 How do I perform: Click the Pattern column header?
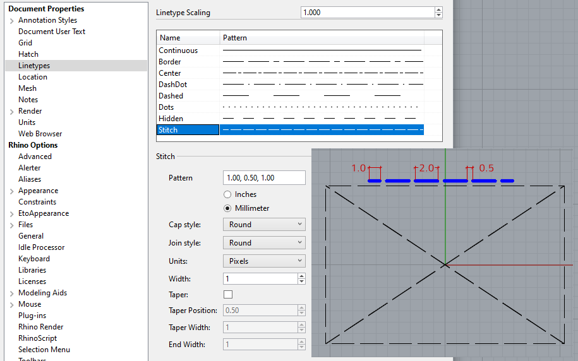(x=322, y=38)
